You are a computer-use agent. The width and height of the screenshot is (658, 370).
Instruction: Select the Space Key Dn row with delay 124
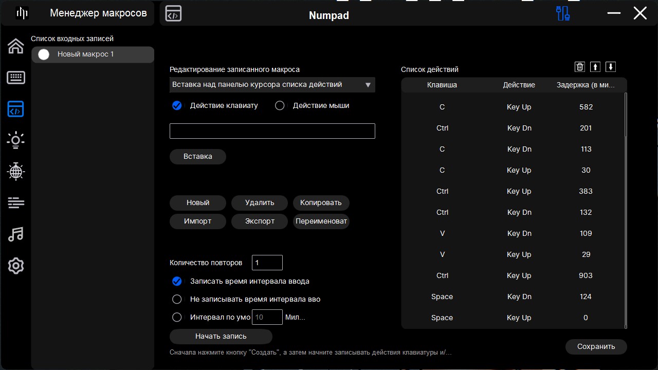[513, 297]
